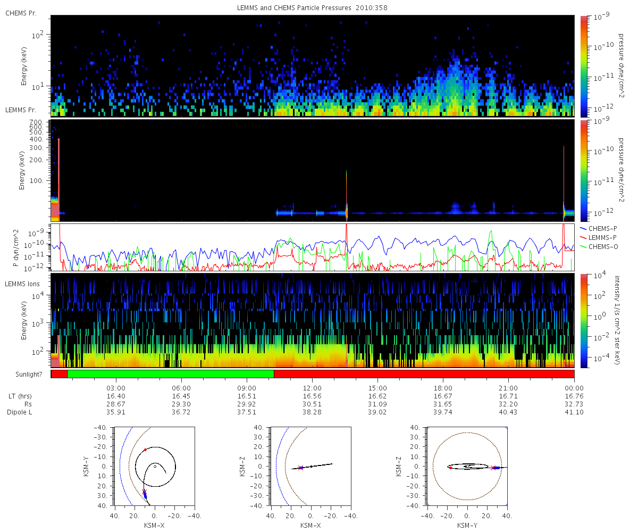Viewport: 638px width, 532px height.
Task: Click the 18:00 time axis label
Action: [443, 388]
